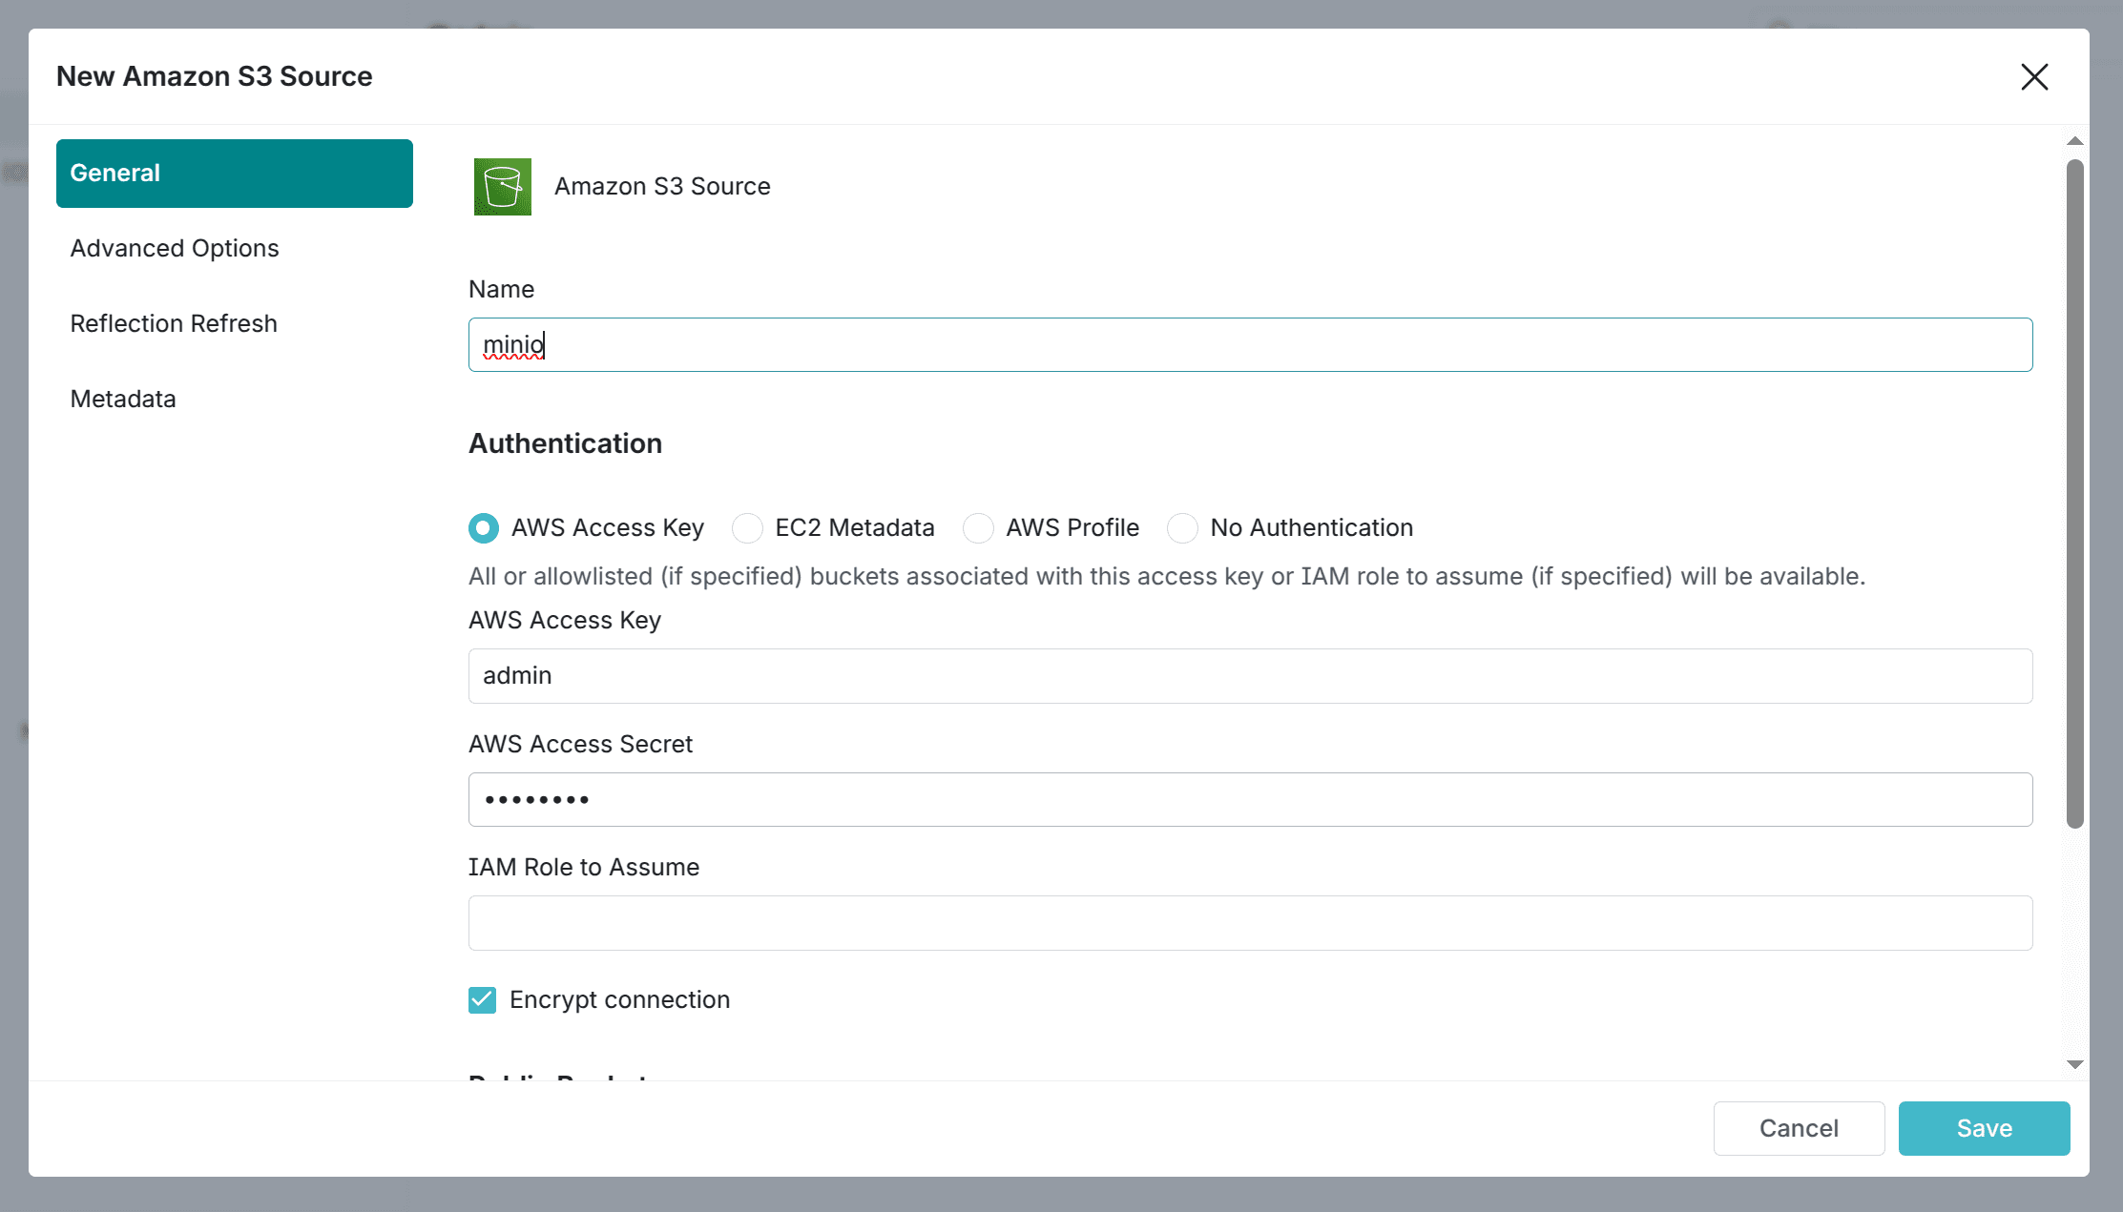Open the General tab
Viewport: 2123px width, 1212px height.
click(x=235, y=174)
